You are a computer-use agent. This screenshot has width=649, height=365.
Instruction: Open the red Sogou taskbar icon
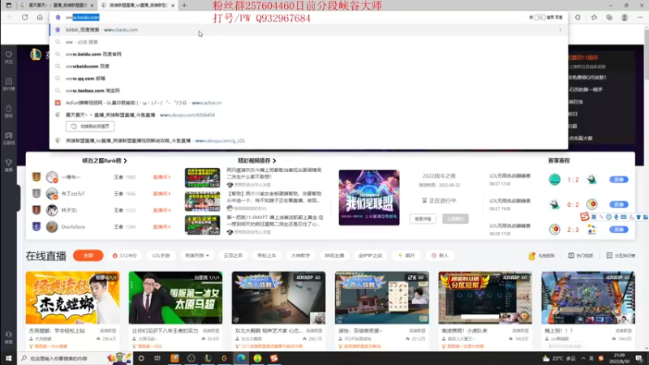click(274, 358)
